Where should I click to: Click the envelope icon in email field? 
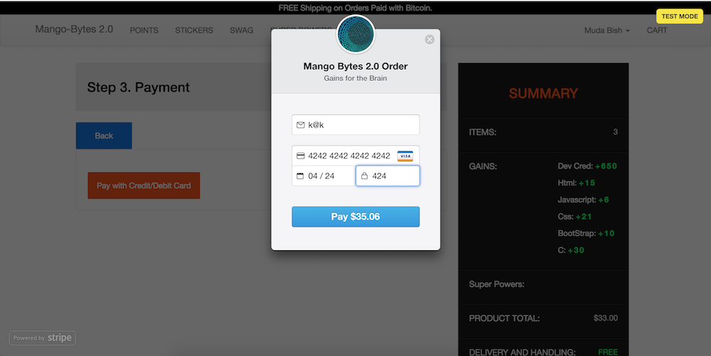pyautogui.click(x=300, y=125)
